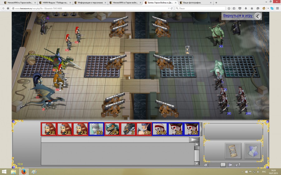Select third elf portrait showing 29

tap(81, 129)
